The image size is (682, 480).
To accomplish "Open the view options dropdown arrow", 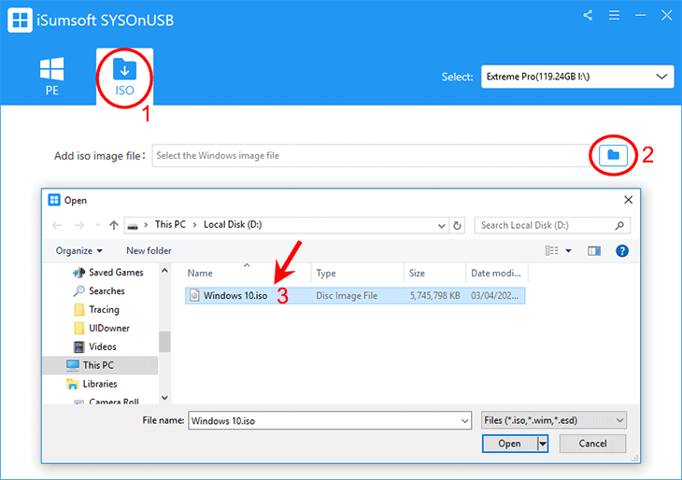I will pyautogui.click(x=568, y=251).
